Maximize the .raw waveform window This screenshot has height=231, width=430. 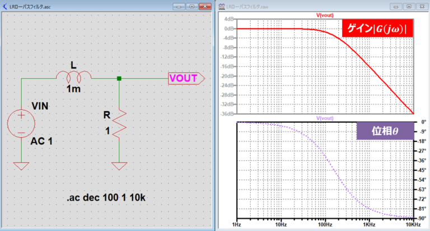click(x=409, y=7)
